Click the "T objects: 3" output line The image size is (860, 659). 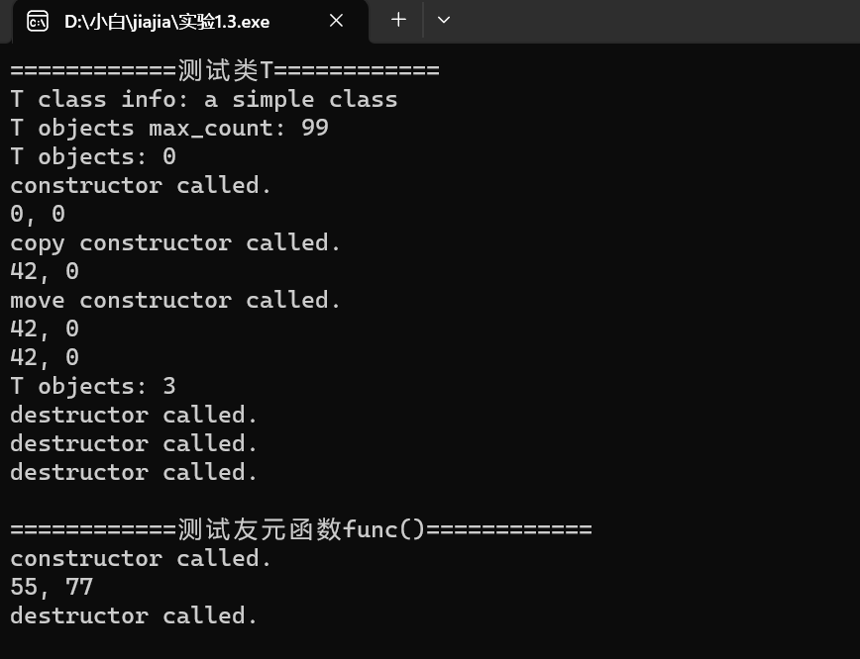[x=92, y=386]
